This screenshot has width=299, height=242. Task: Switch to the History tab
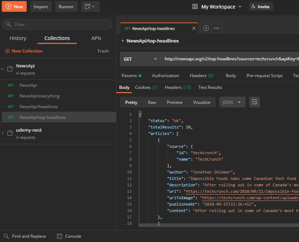tap(18, 38)
